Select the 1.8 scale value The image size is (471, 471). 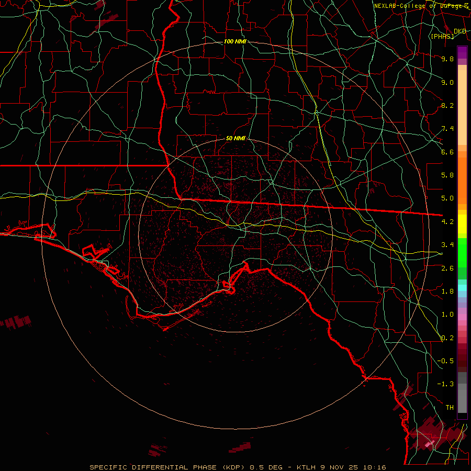pos(447,291)
